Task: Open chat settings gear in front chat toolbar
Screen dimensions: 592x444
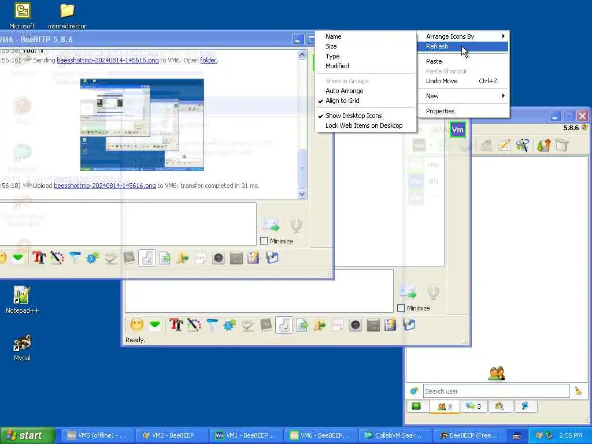Action: tap(230, 325)
